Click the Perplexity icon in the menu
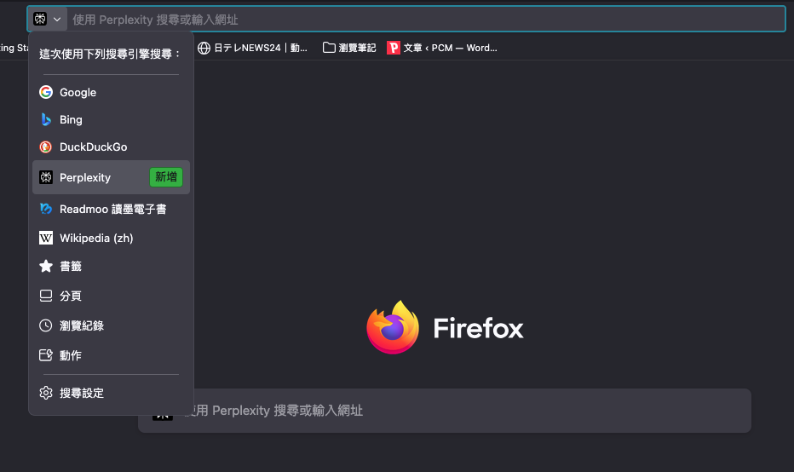 [46, 177]
